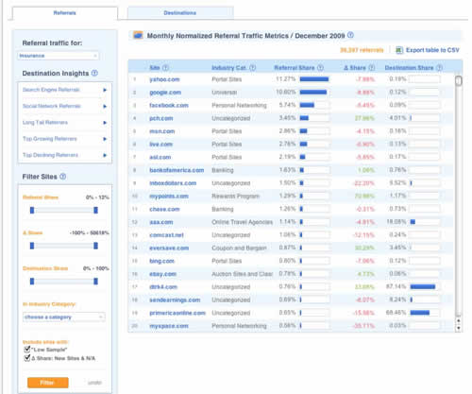Click the Export table CSV spreadsheet icon

pos(399,50)
